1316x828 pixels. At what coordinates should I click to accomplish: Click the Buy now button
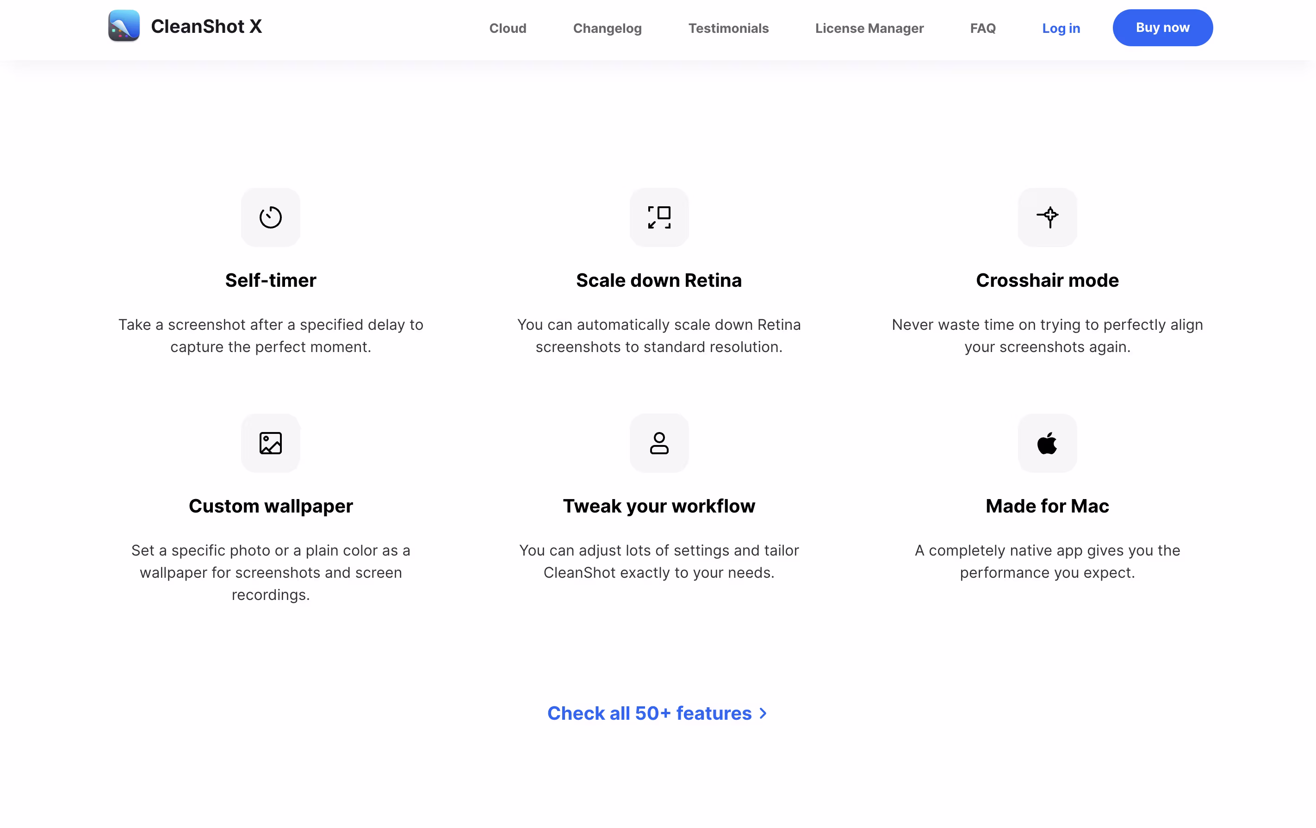[1162, 28]
